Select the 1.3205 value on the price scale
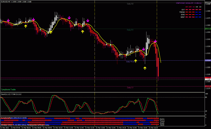211x129 pixels. pyautogui.click(x=208, y=67)
